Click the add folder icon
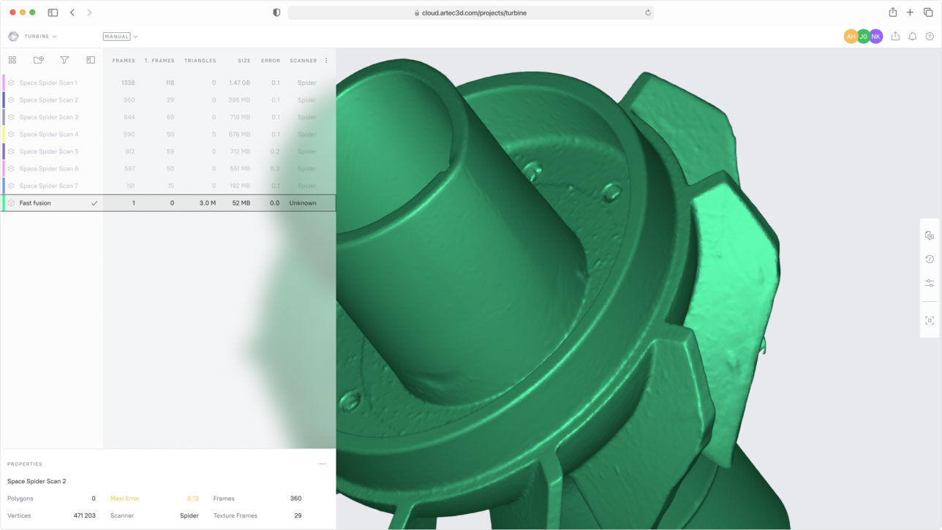This screenshot has height=530, width=942. point(39,60)
